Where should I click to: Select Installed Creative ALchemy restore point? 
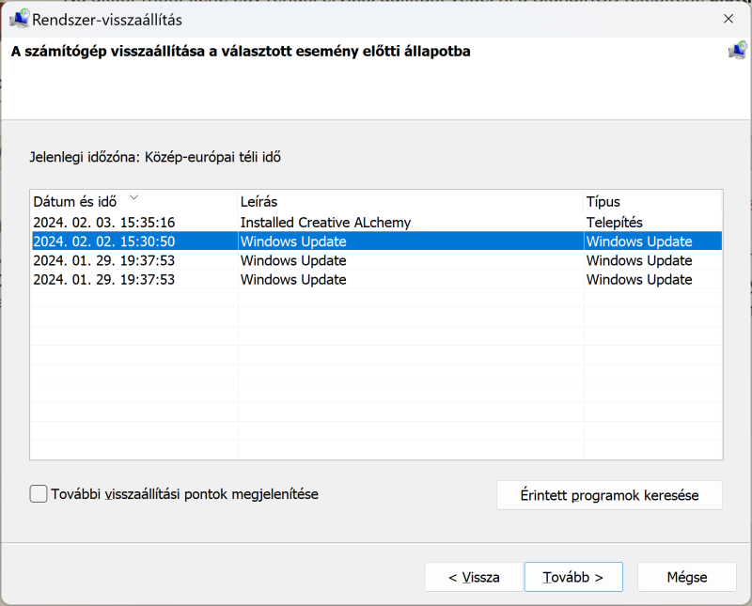point(325,223)
